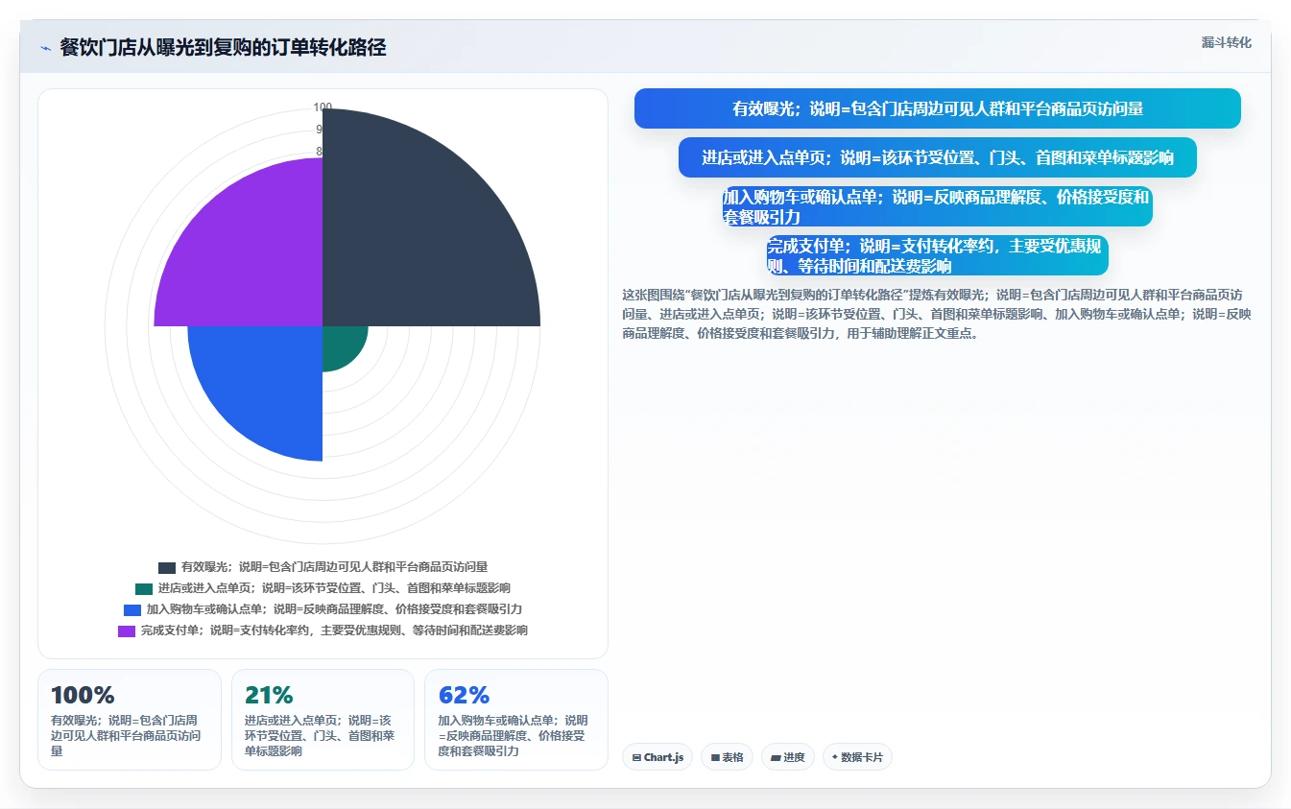The height and width of the screenshot is (809, 1291).
Task: Click the 有效曝光 funnel bar
Action: click(937, 108)
